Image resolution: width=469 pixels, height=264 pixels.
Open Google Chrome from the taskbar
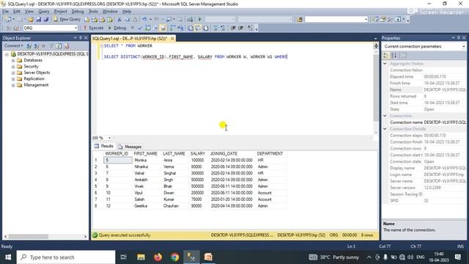[174, 257]
